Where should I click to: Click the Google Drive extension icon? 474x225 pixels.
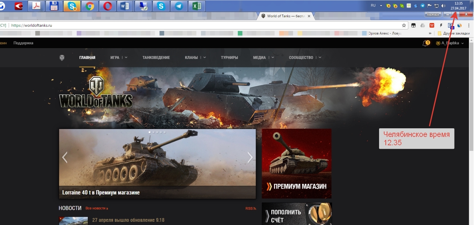(x=423, y=25)
